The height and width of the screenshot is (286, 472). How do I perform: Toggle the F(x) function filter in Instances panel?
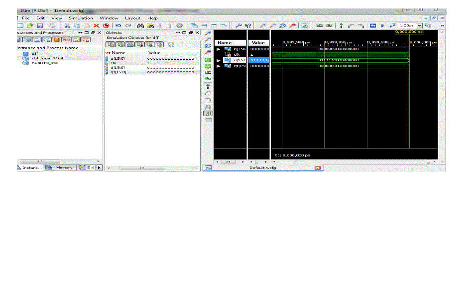coord(67,39)
